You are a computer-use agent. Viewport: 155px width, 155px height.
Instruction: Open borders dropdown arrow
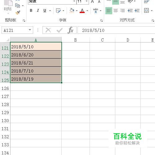click(63, 11)
